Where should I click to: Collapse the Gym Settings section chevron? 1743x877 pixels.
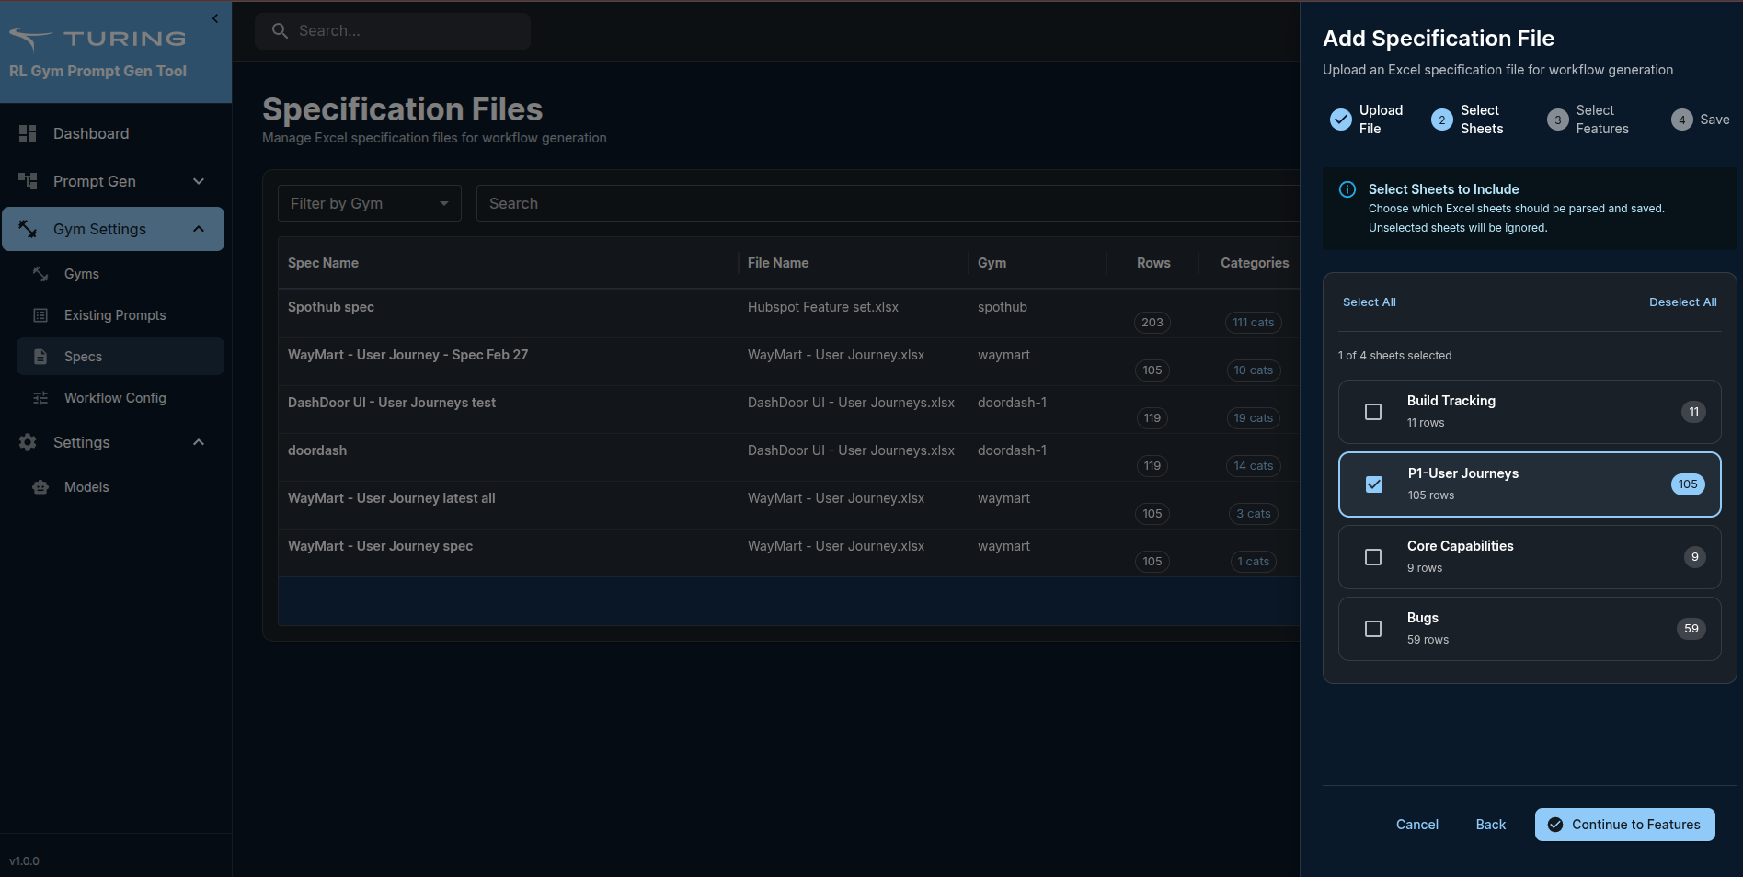coord(199,229)
